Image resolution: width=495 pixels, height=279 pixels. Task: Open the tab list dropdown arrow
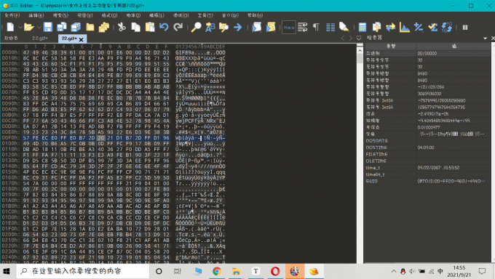point(359,39)
